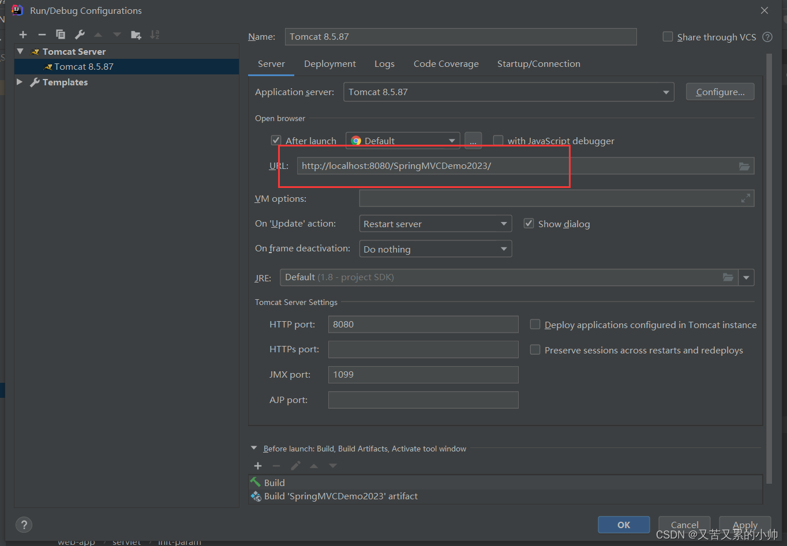Viewport: 787px width, 546px height.
Task: Open the JRE dropdown arrow
Action: click(747, 277)
